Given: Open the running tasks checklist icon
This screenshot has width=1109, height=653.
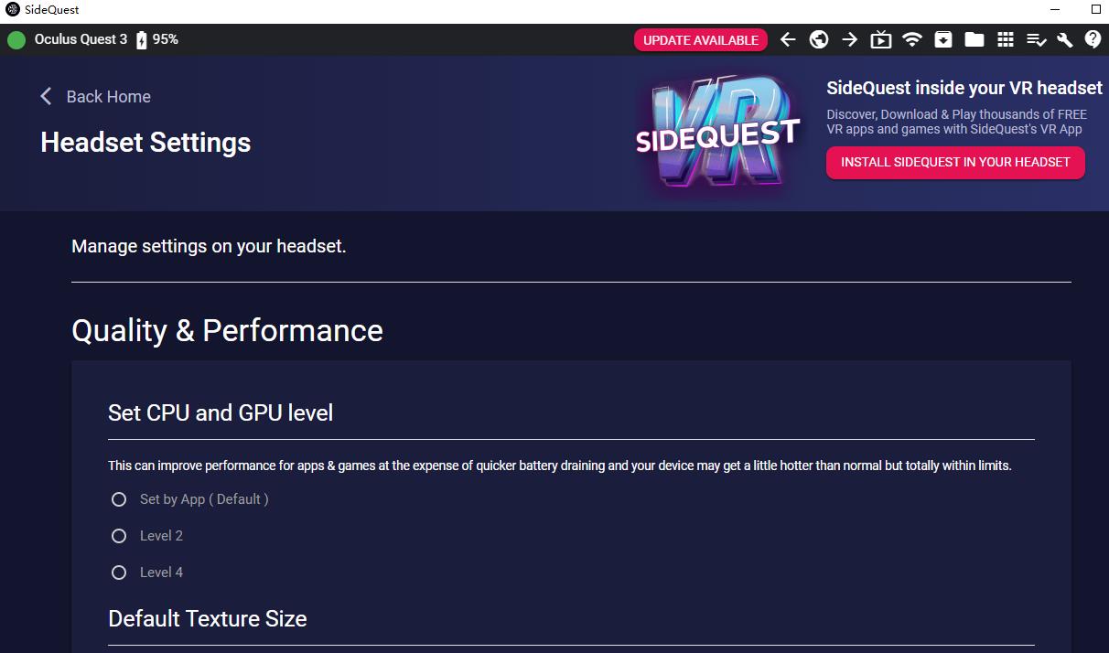Looking at the screenshot, I should 1036,39.
